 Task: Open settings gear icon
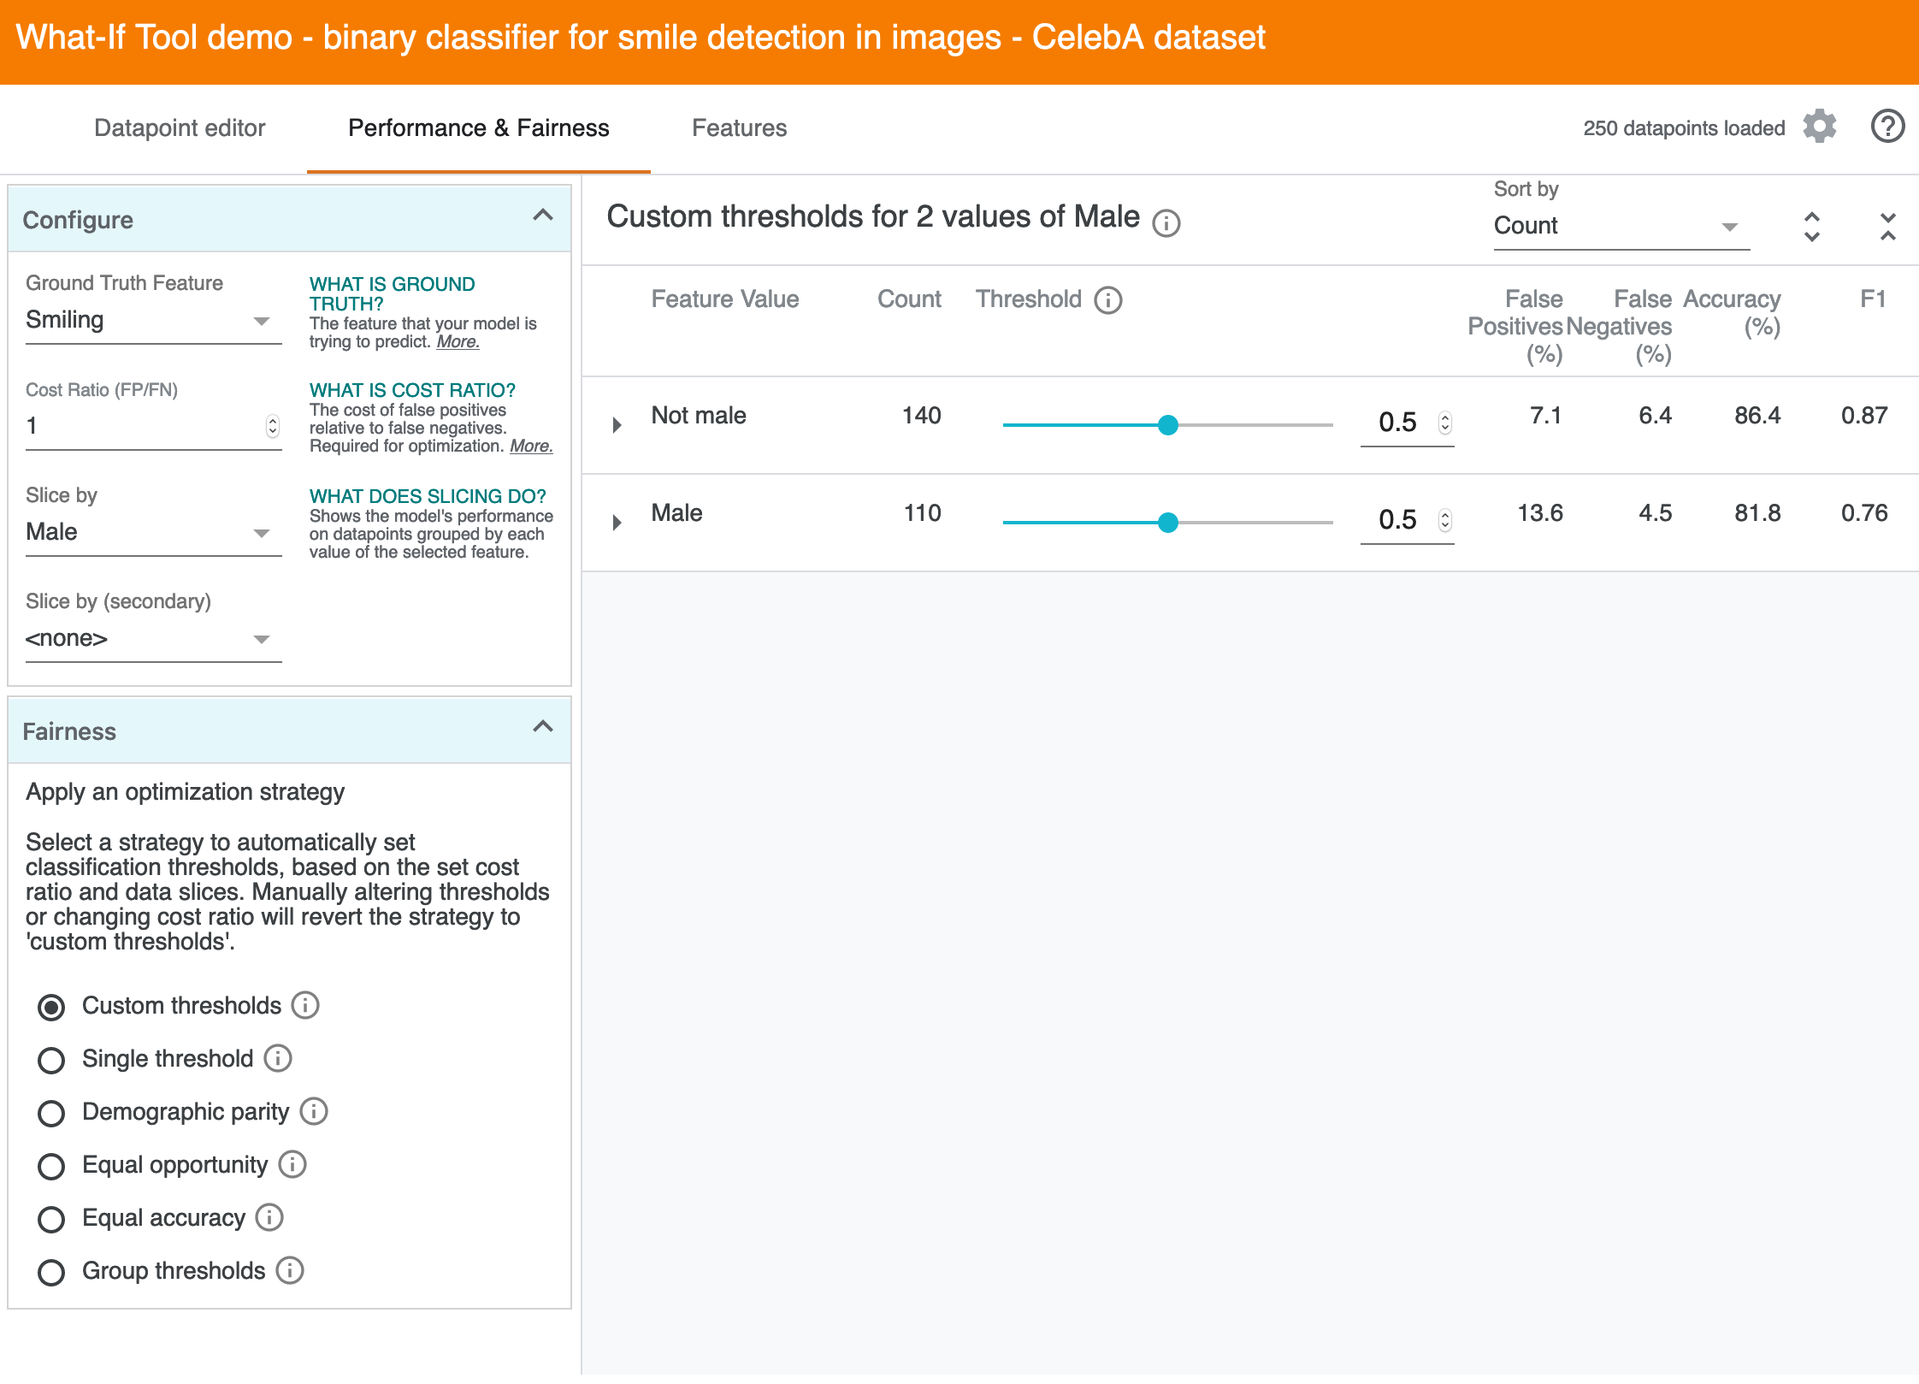(x=1820, y=127)
